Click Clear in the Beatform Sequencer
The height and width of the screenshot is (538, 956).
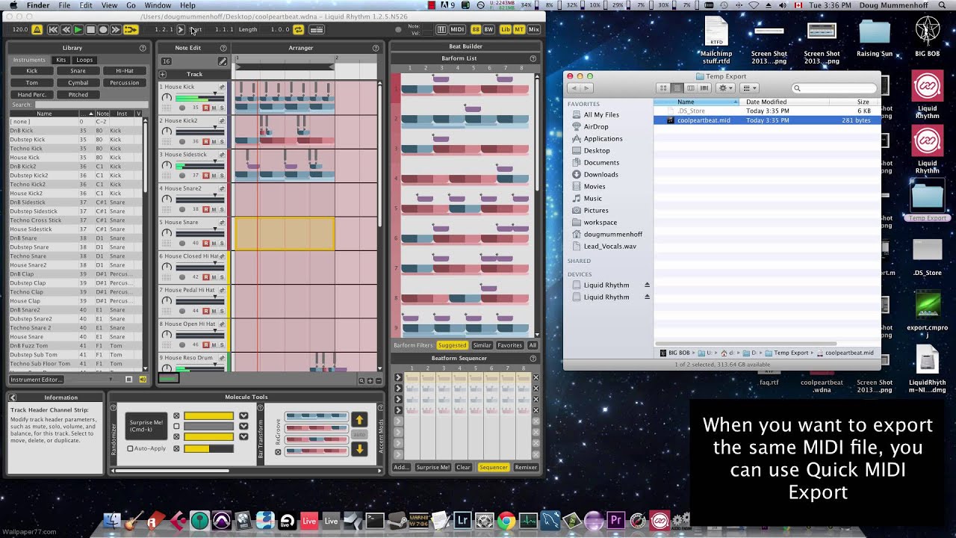pyautogui.click(x=464, y=467)
